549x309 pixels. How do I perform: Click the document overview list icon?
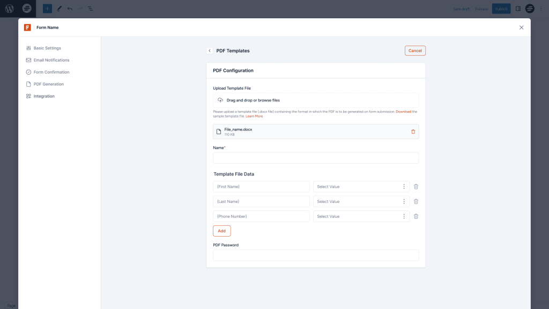(x=90, y=8)
